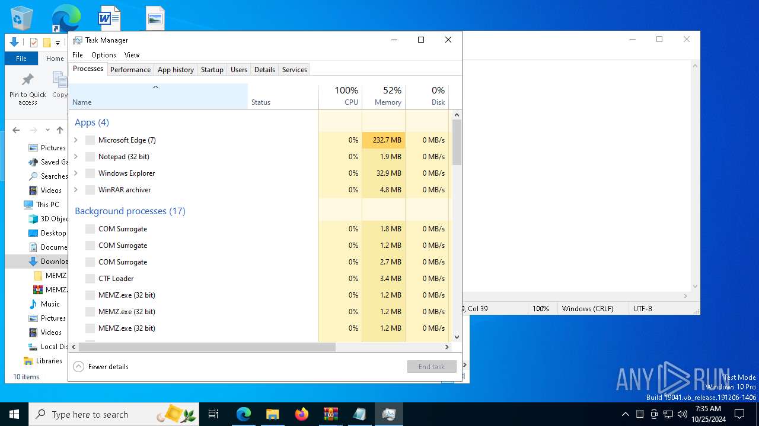
Task: Click the Explorer up arrow
Action: click(x=59, y=130)
